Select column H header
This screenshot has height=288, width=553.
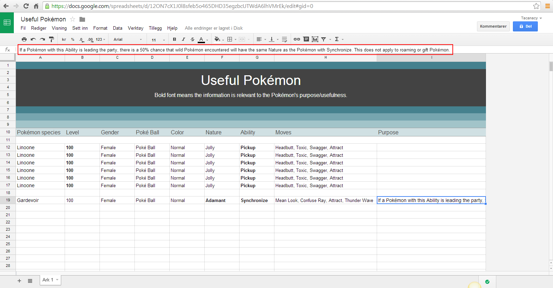click(x=326, y=58)
